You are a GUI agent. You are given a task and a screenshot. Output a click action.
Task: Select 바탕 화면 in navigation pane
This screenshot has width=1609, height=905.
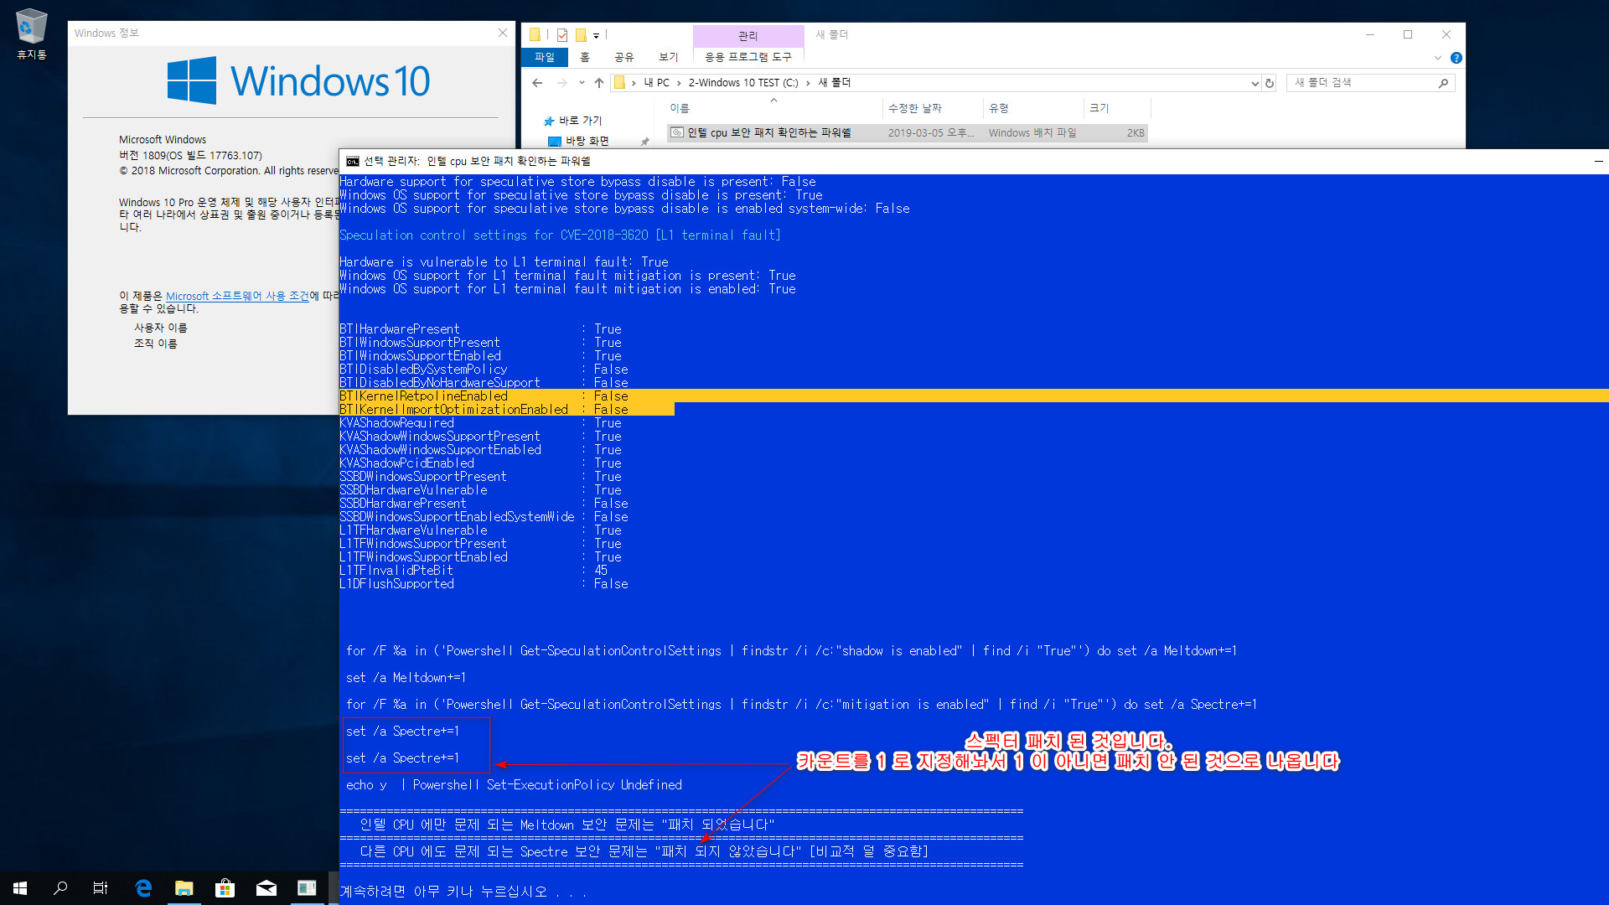[x=587, y=142]
